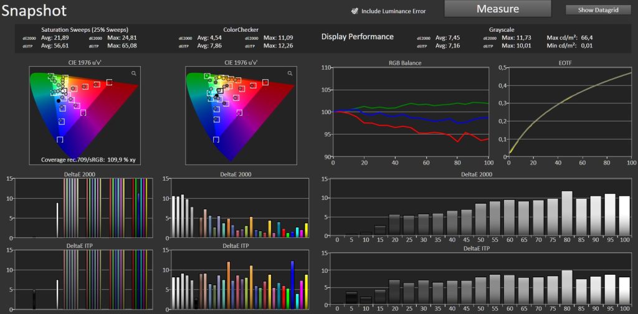Click the grayscale DeltaE ITP bar at 5
638x314 pixels.
point(351,298)
